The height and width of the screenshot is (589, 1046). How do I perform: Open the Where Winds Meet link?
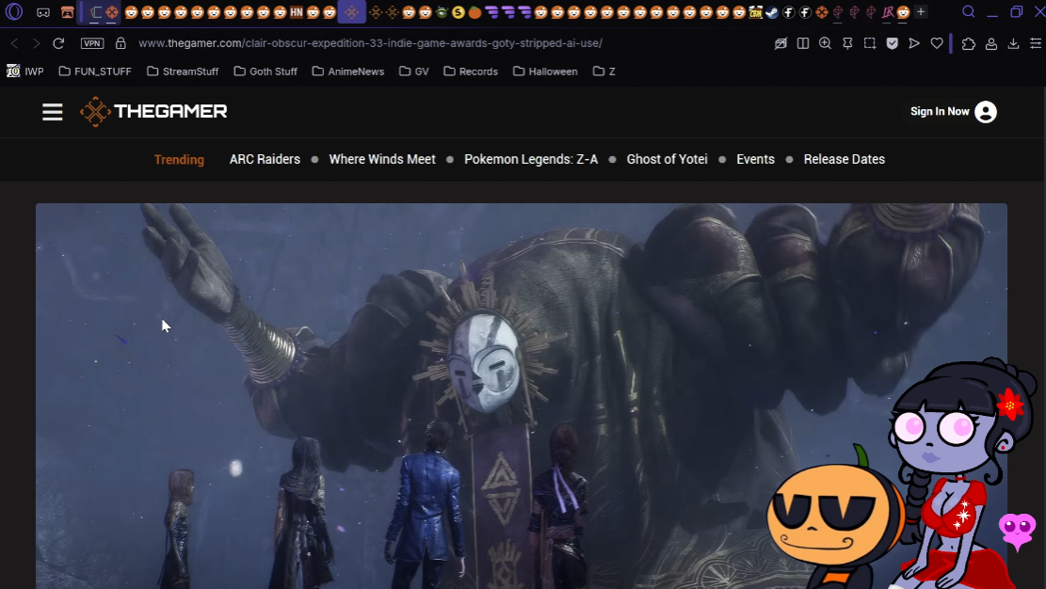tap(382, 159)
